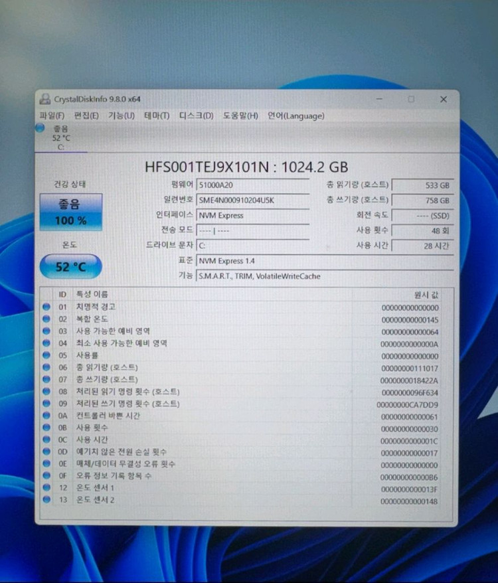
Task: Click status dot for row 06 총 읽기량
Action: [46, 367]
